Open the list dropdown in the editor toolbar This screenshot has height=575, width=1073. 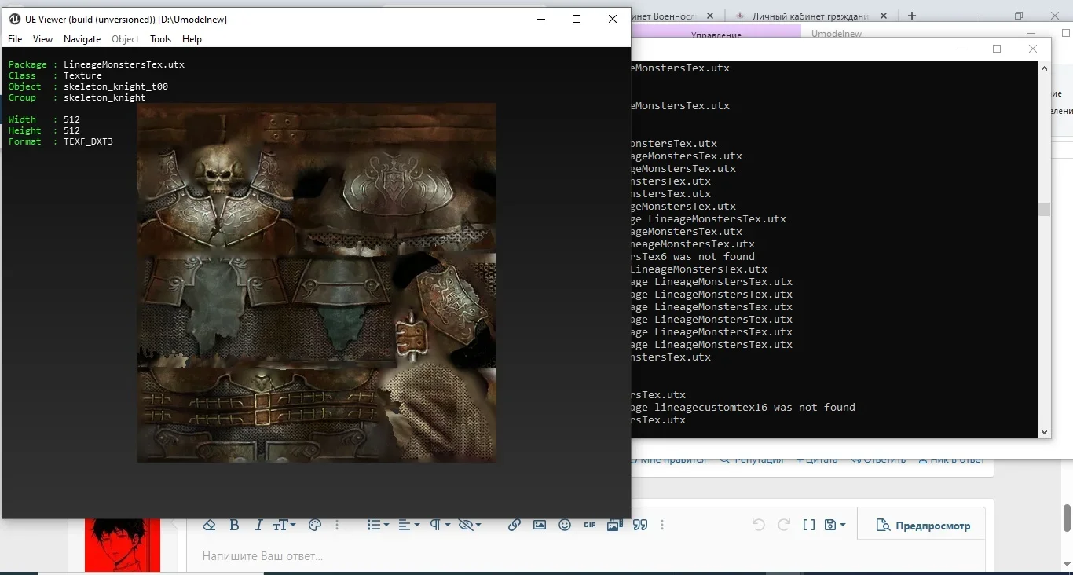379,525
